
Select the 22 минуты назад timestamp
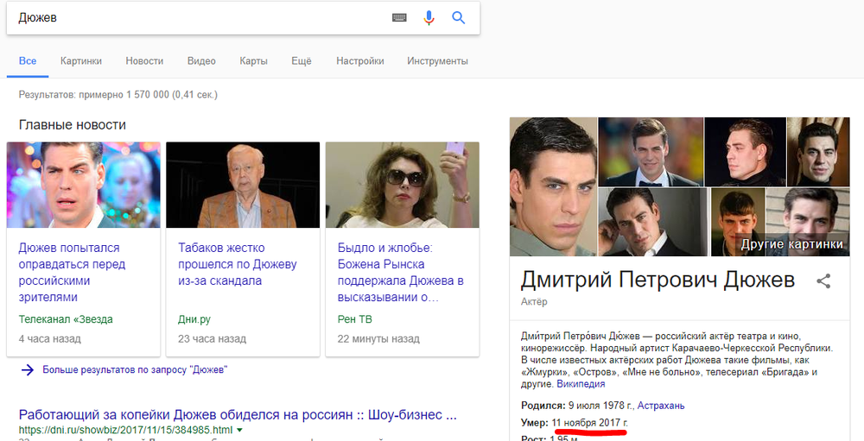click(378, 338)
